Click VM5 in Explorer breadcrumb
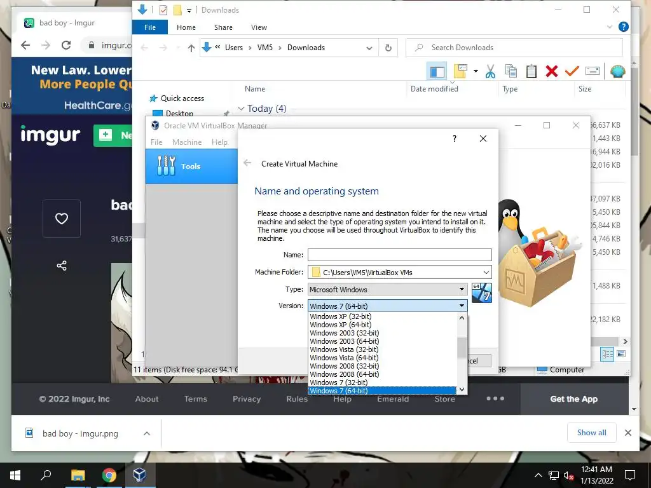The width and height of the screenshot is (651, 488). point(265,47)
